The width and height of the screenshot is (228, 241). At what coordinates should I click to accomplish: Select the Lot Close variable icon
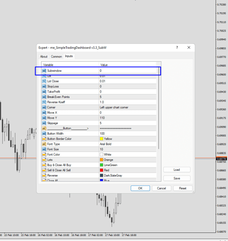(44, 81)
